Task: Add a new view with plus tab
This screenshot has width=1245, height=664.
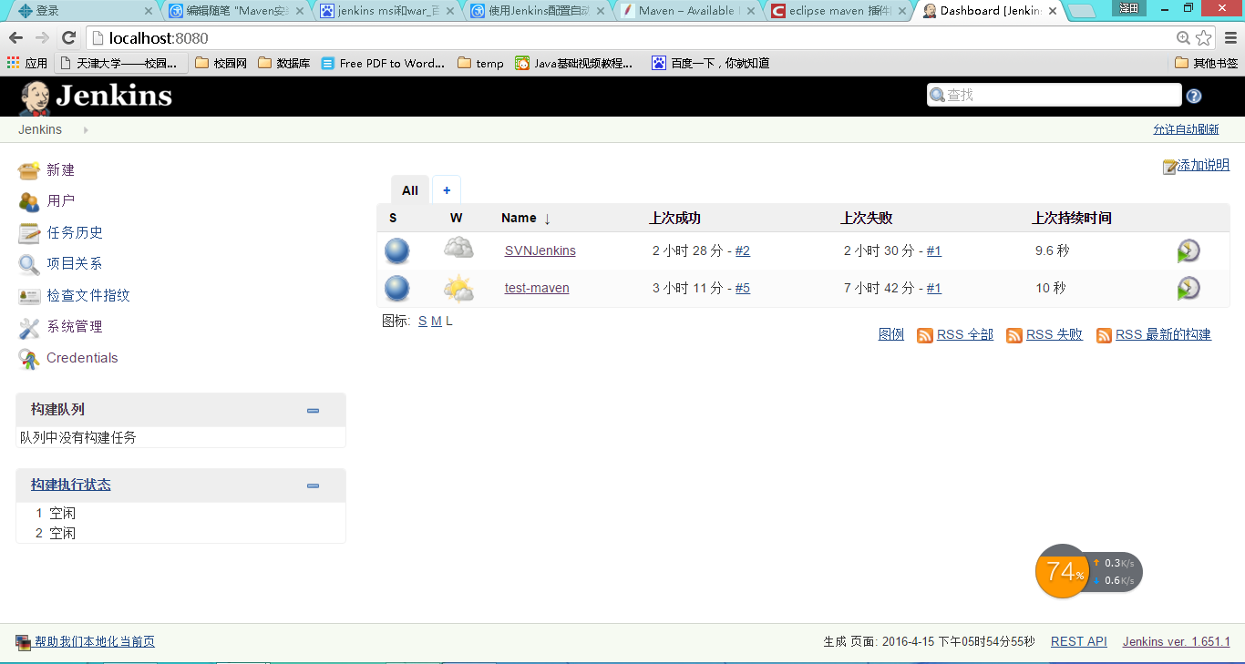Action: [447, 190]
